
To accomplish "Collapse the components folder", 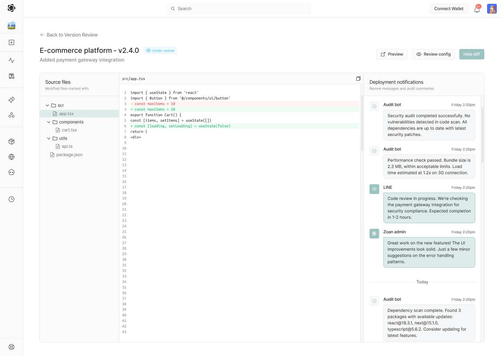I will [49, 122].
